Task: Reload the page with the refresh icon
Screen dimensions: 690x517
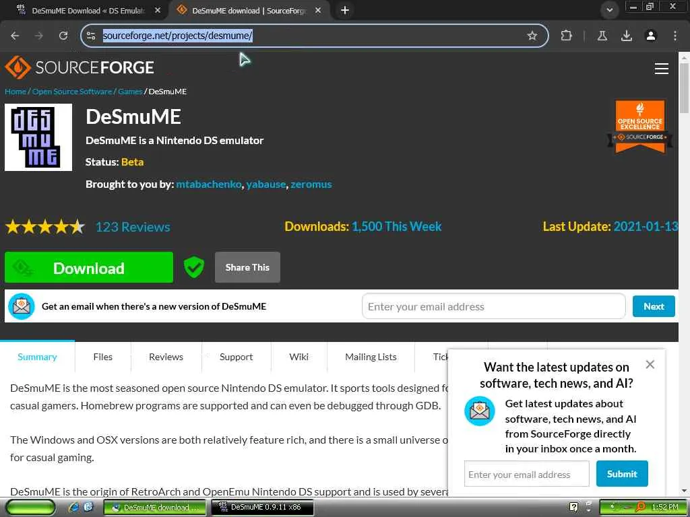Action: pos(63,36)
